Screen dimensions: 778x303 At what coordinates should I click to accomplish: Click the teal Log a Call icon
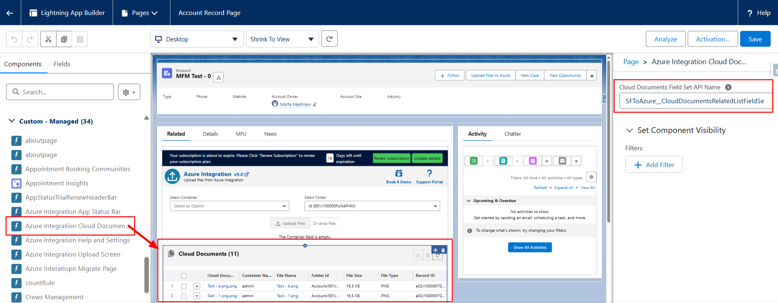coord(503,161)
